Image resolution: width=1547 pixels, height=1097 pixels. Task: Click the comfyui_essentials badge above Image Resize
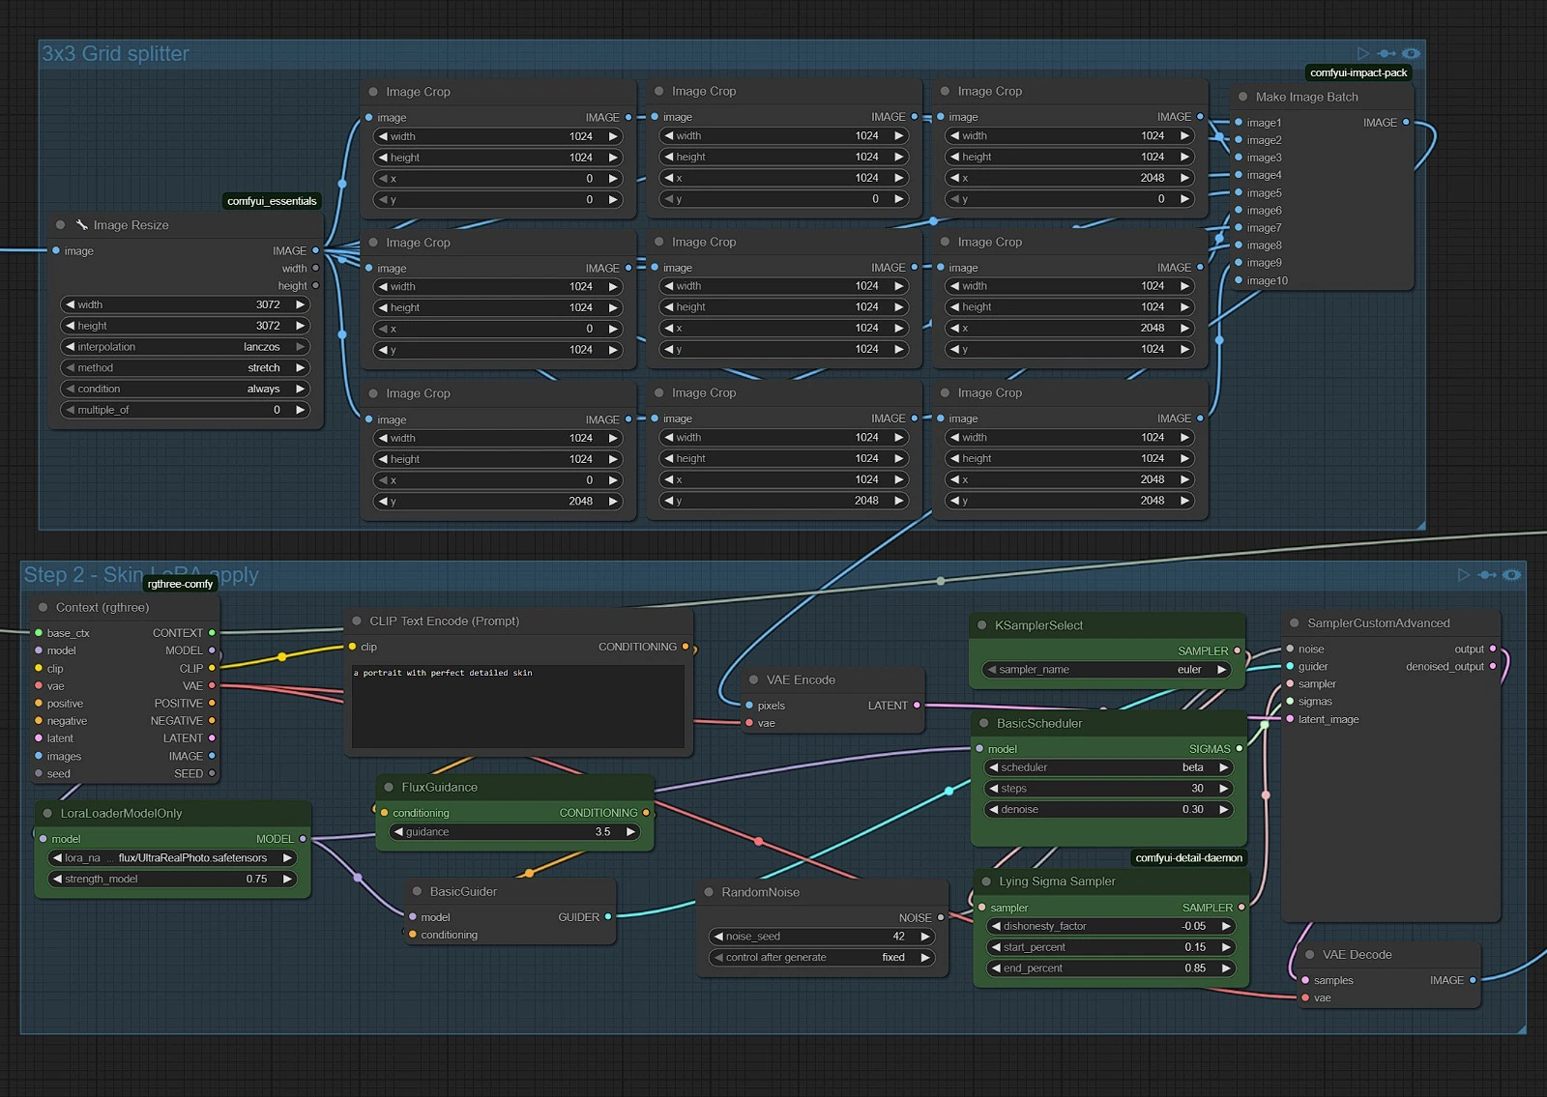point(272,201)
